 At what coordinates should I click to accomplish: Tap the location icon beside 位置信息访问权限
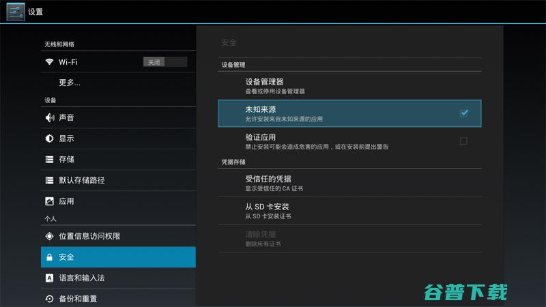point(49,236)
